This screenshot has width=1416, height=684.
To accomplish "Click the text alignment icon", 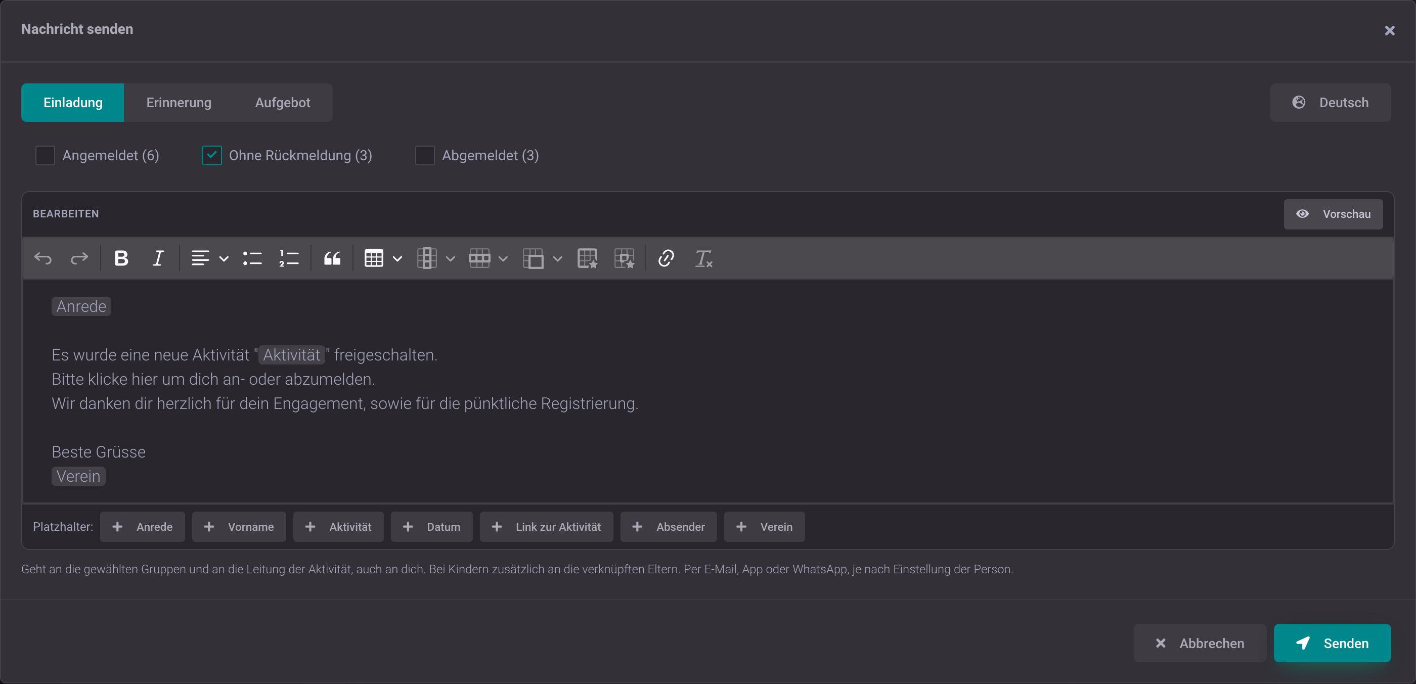I will point(200,258).
